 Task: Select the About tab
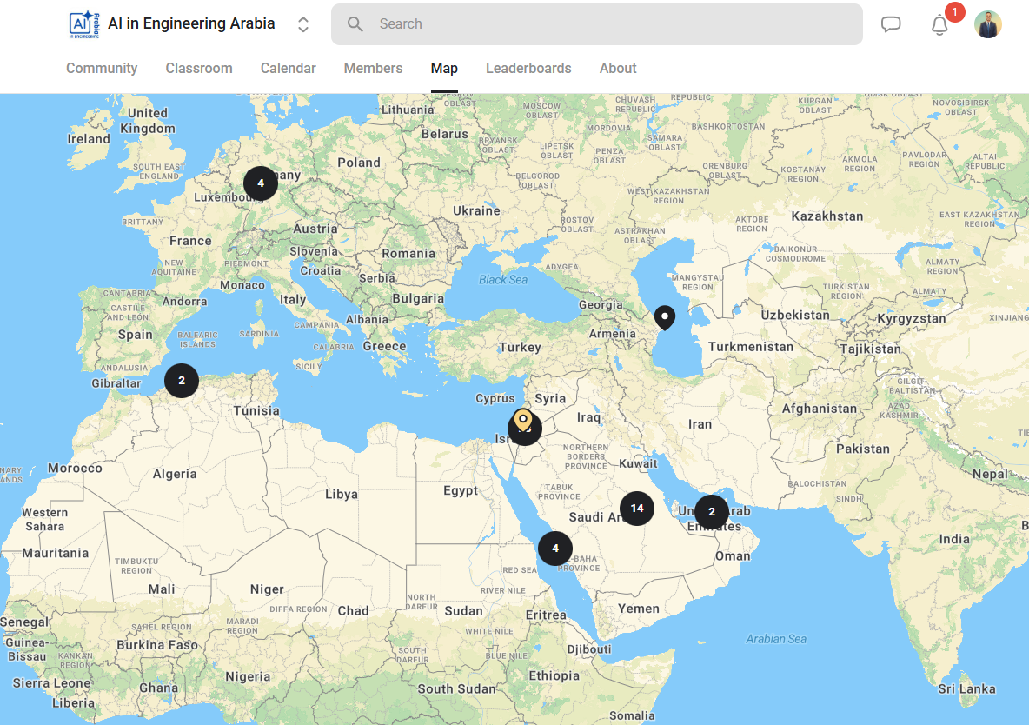(x=618, y=69)
